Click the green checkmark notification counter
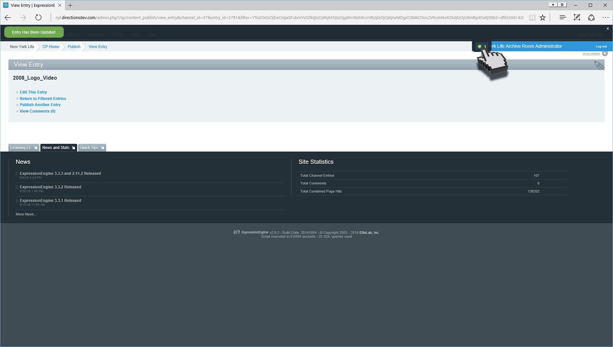The image size is (613, 347). (x=481, y=47)
